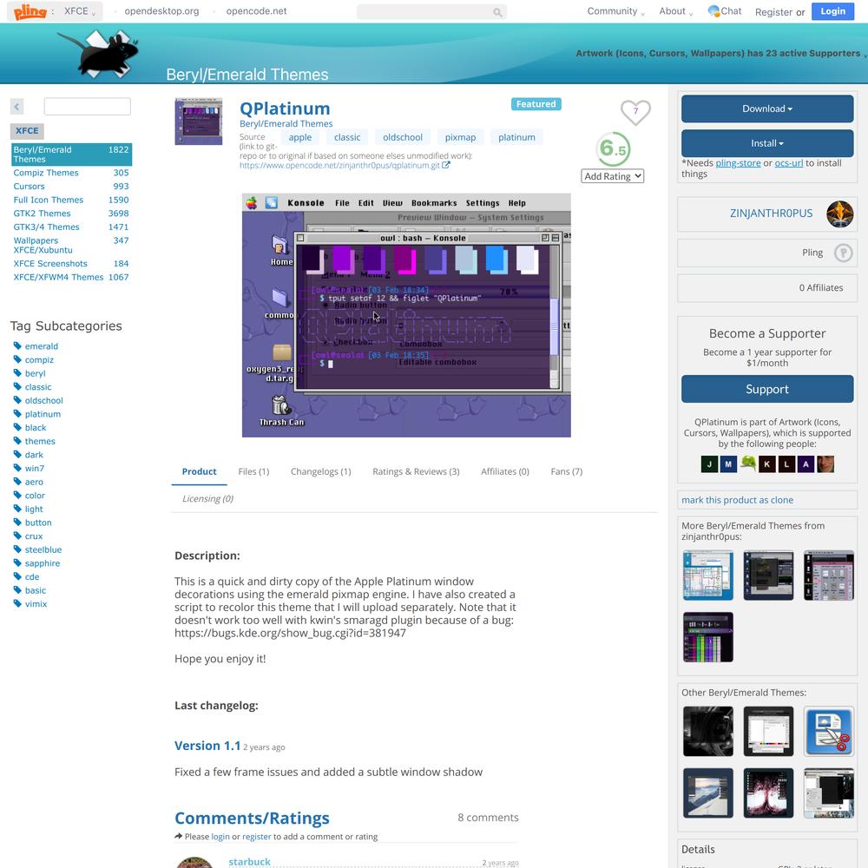Image resolution: width=868 pixels, height=868 pixels.
Task: Open the Add Rating dropdown
Action: [613, 176]
